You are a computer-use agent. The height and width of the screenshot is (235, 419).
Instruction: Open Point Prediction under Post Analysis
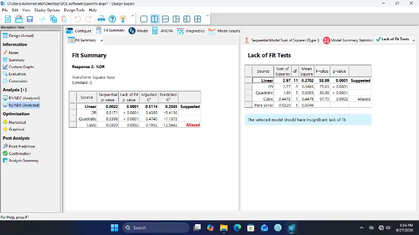19,146
